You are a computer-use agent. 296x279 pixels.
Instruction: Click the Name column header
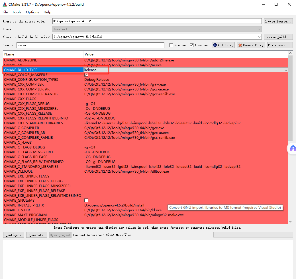[43, 54]
